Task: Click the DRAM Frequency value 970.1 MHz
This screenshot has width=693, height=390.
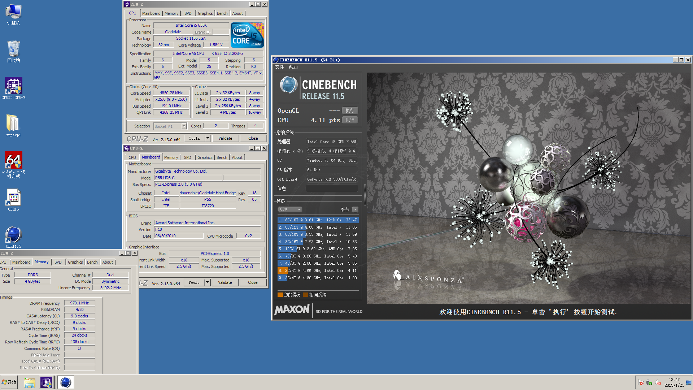Action: (x=79, y=303)
